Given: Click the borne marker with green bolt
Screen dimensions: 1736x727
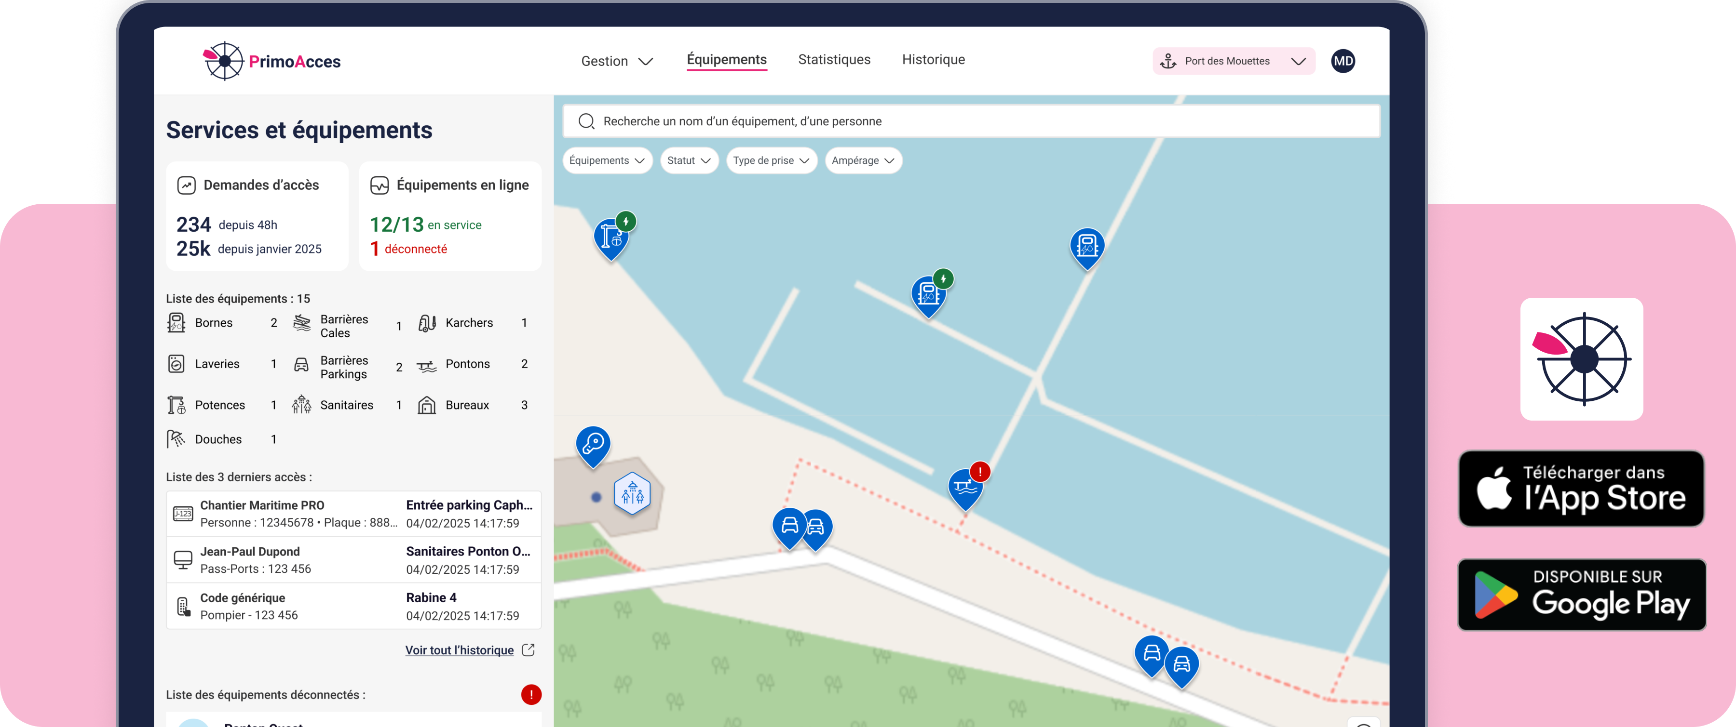Looking at the screenshot, I should pos(928,295).
